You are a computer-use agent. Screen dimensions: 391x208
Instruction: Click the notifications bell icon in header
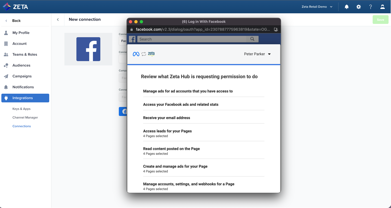pos(347,7)
